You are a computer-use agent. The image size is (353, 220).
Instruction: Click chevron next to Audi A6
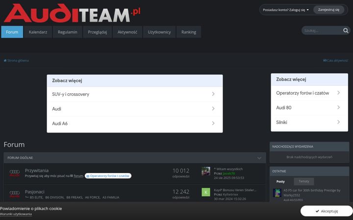pyautogui.click(x=213, y=123)
